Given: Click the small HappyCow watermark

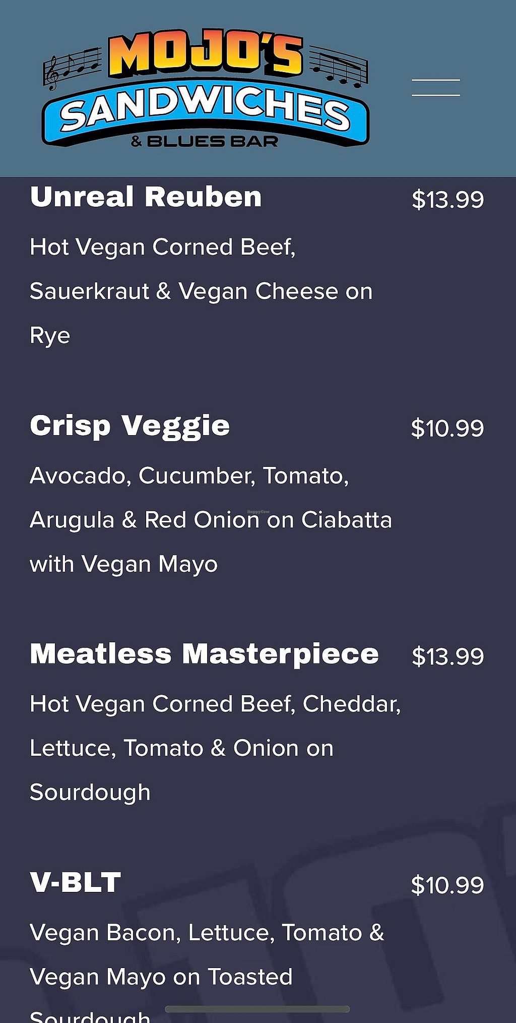Looking at the screenshot, I should 258,512.
